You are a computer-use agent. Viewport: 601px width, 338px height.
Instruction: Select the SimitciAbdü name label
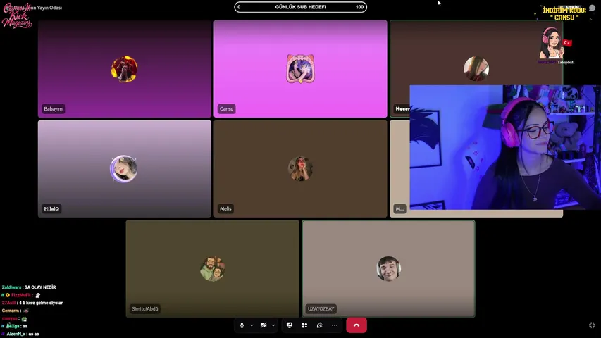[145, 309]
